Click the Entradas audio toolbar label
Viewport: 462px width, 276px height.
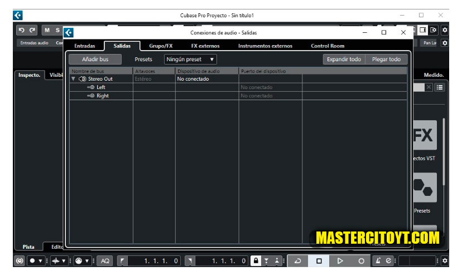[x=34, y=43]
